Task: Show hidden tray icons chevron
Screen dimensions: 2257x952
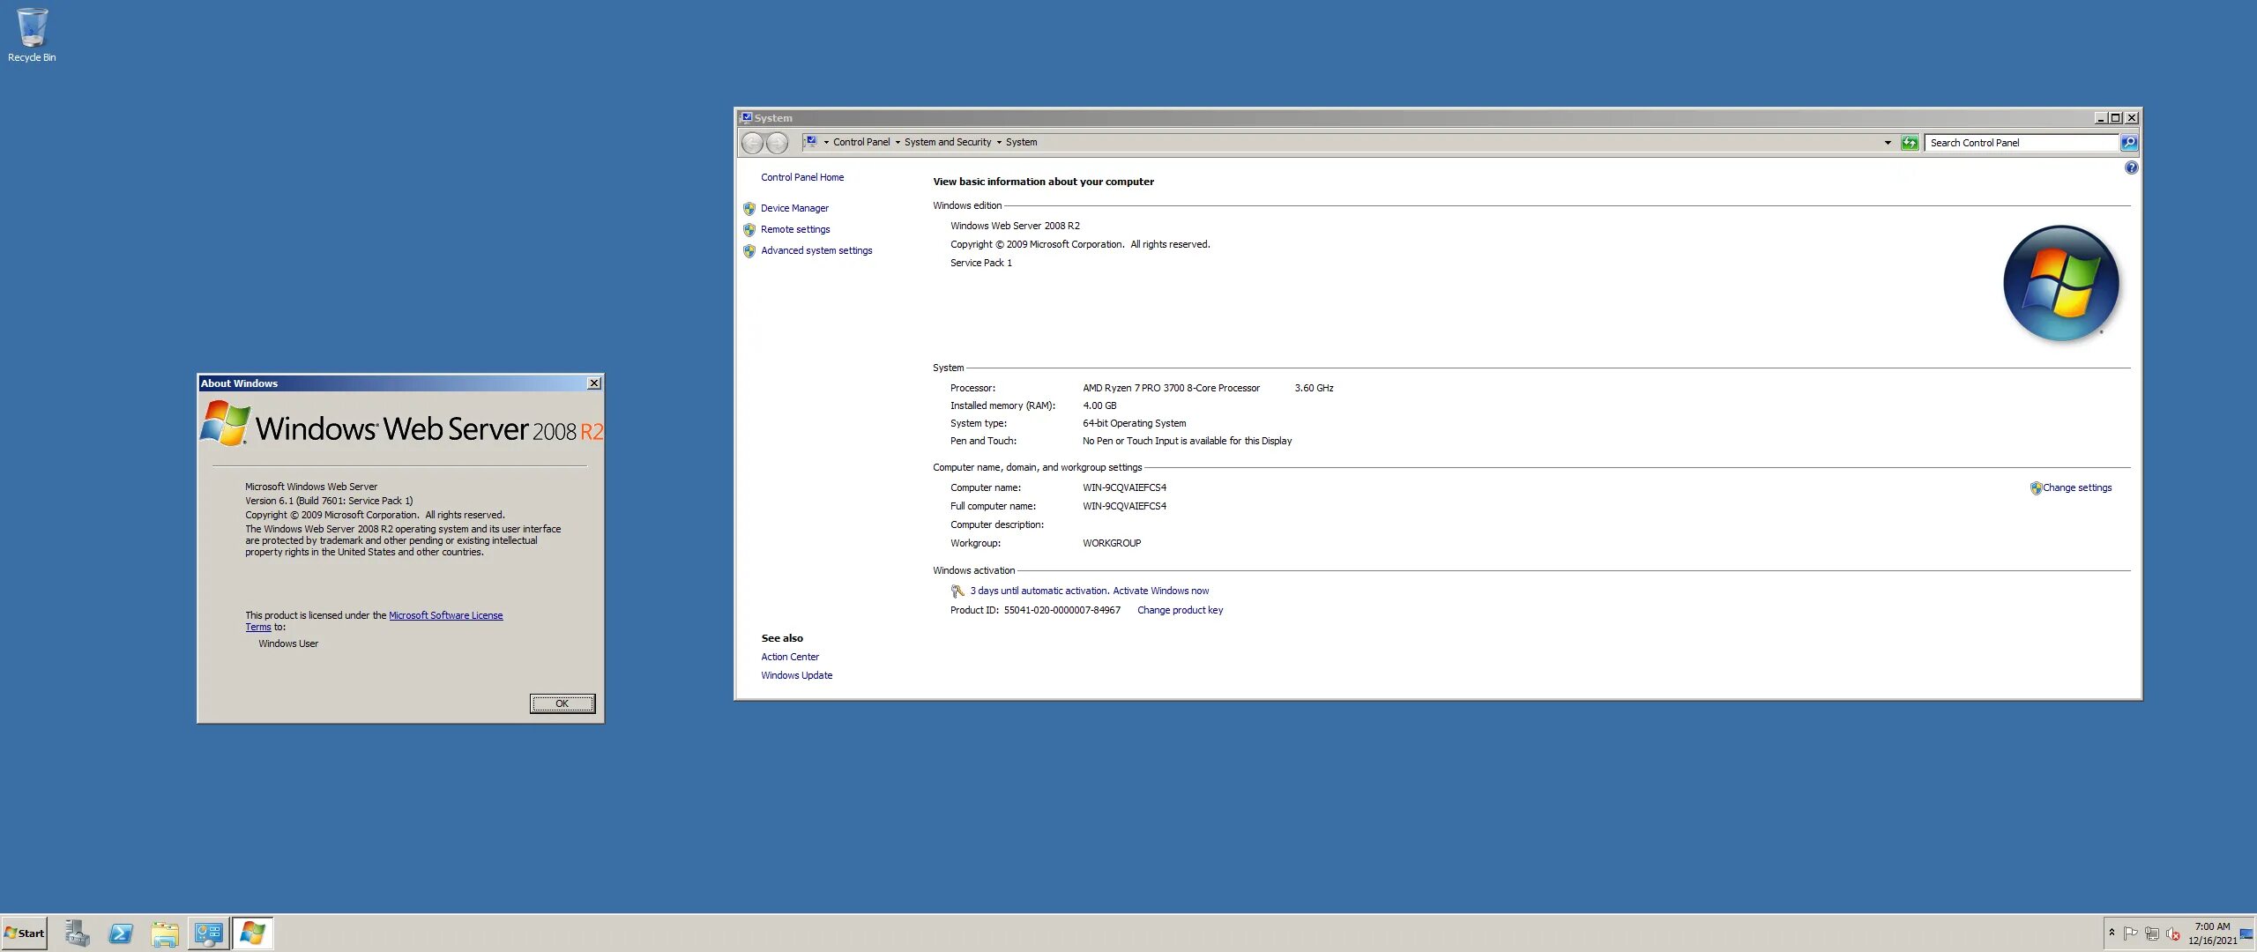Action: click(2112, 932)
